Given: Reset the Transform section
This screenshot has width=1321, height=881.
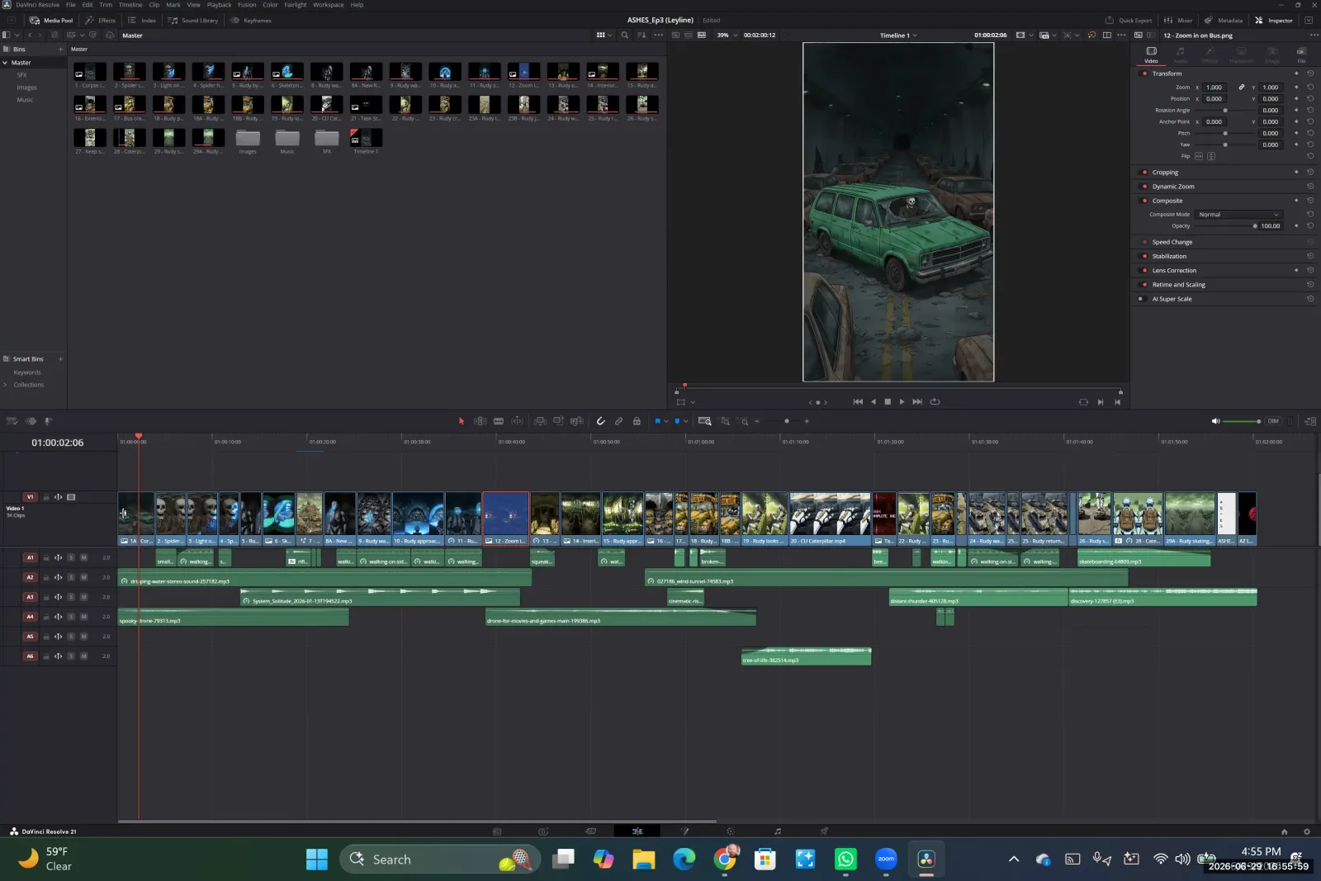Looking at the screenshot, I should 1310,73.
